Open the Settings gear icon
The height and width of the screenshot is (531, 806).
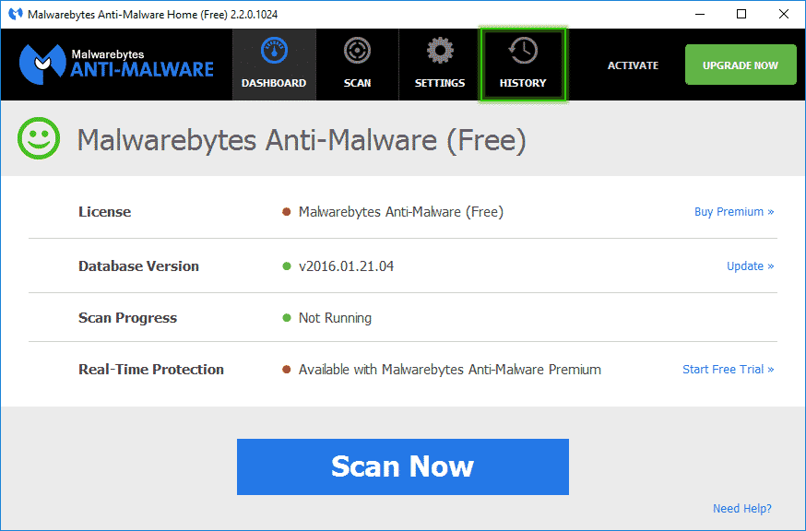coord(440,52)
